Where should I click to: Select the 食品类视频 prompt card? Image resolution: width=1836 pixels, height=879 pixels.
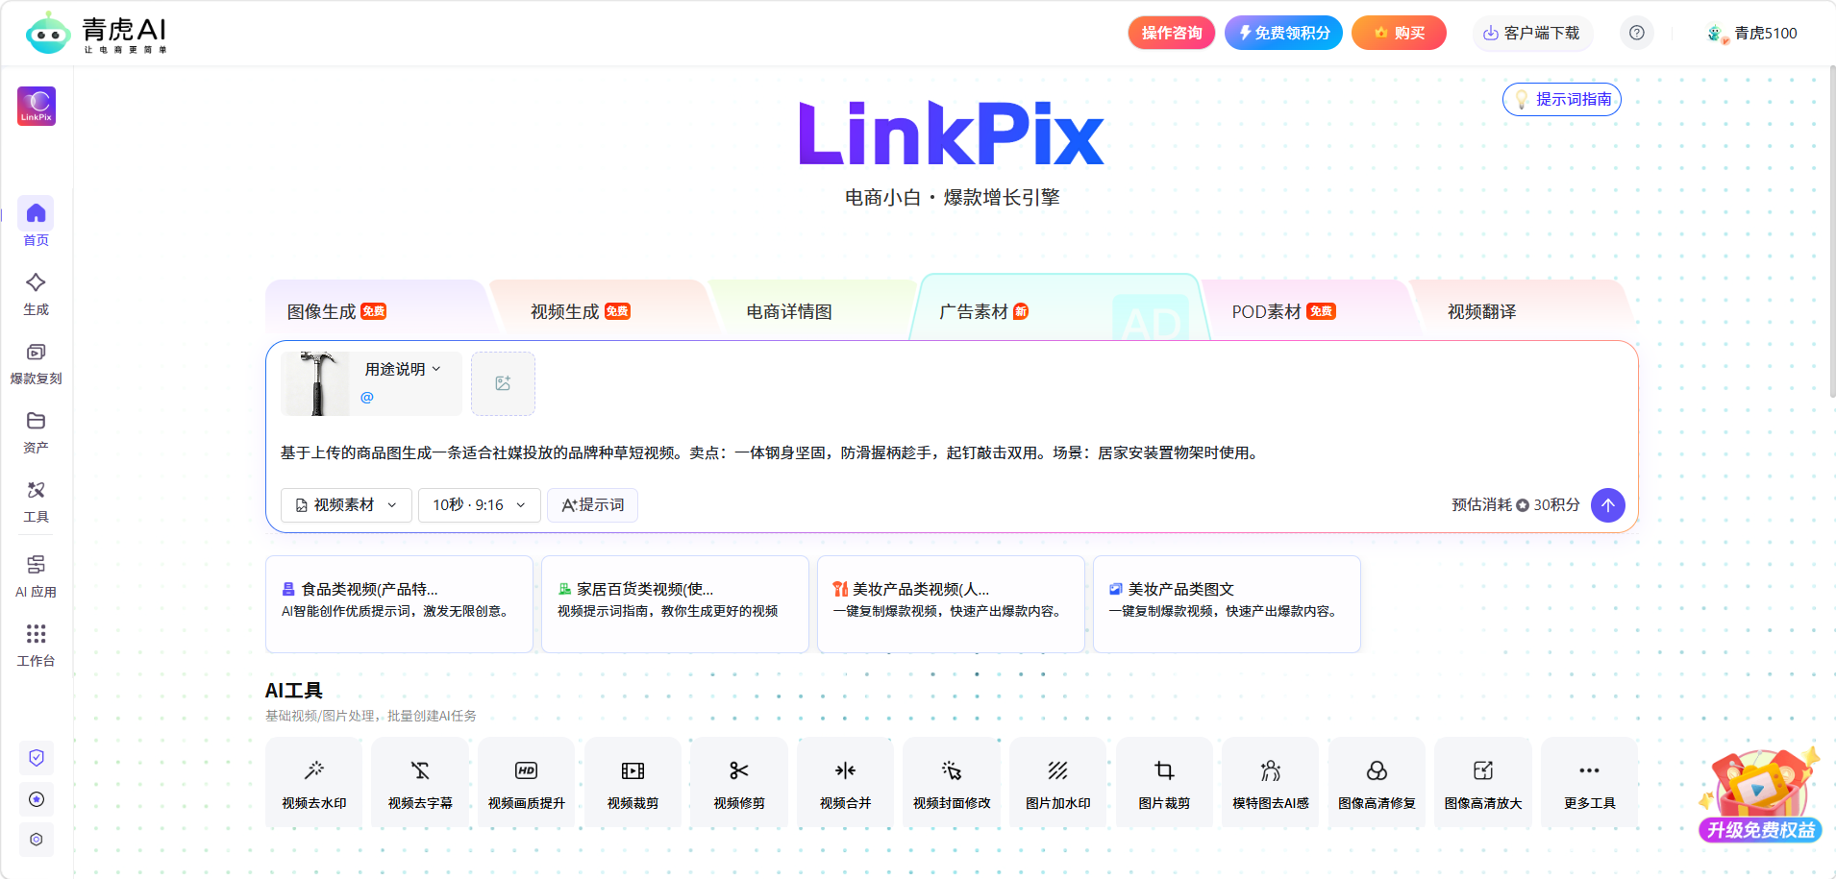pos(399,604)
